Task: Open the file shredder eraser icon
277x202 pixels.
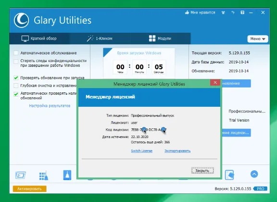Action: coord(229,175)
